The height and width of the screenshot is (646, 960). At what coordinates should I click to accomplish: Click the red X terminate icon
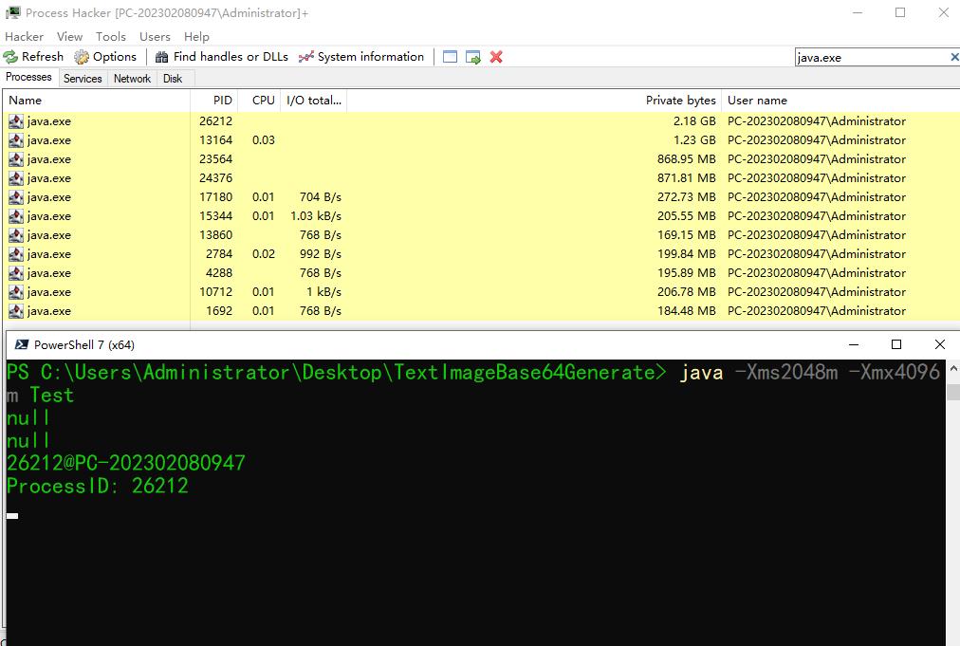point(496,57)
